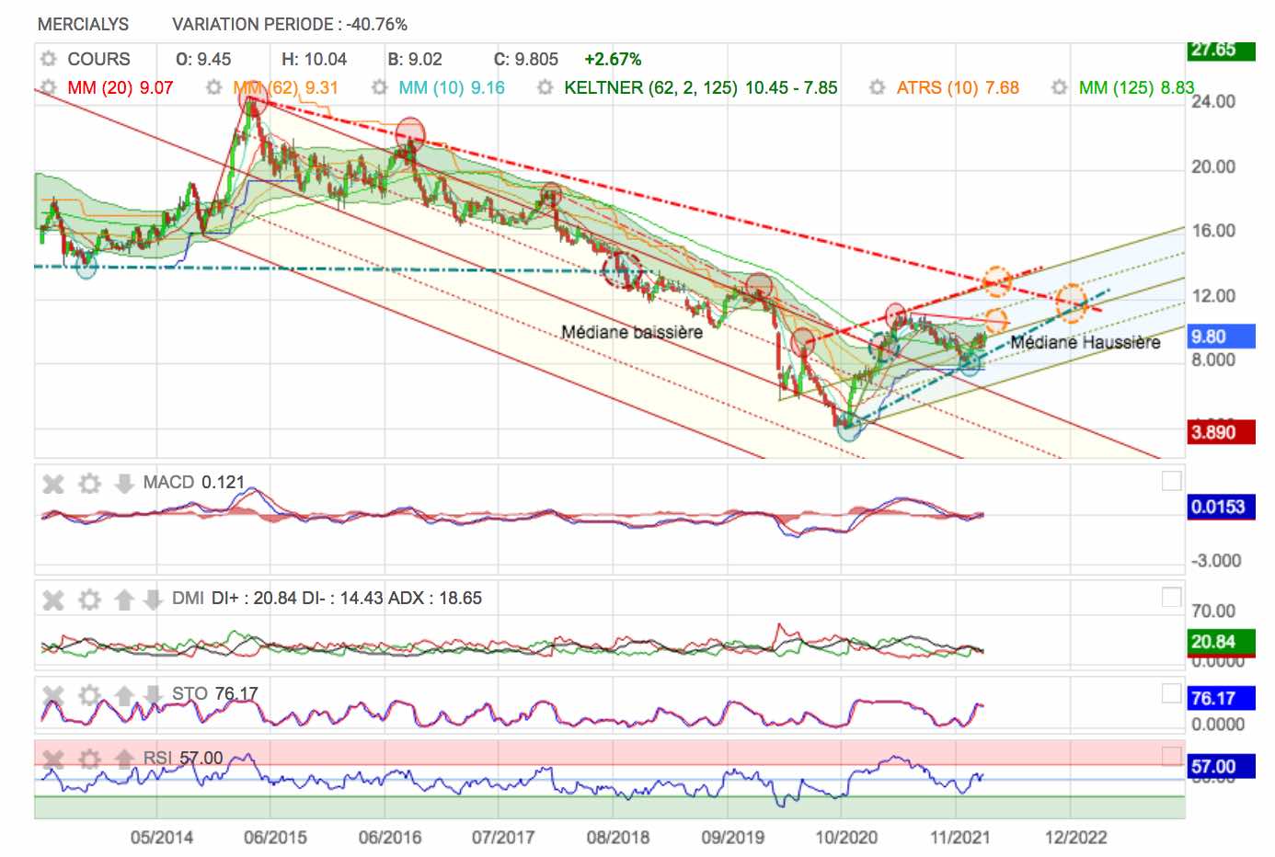The height and width of the screenshot is (857, 1275).
Task: Click the 09/2019 date label
Action: pos(732,837)
